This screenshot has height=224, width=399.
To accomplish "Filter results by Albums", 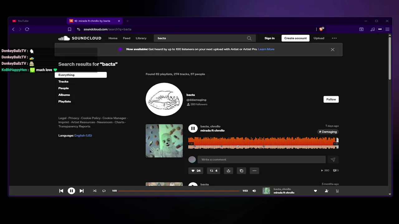I will (x=64, y=95).
